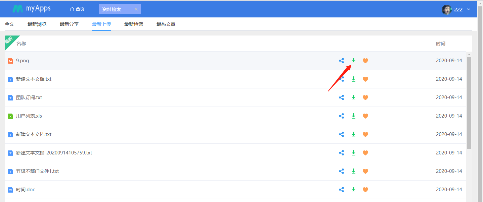Click the Excel file icon beside 用户列表.xls
483x202 pixels.
11,116
